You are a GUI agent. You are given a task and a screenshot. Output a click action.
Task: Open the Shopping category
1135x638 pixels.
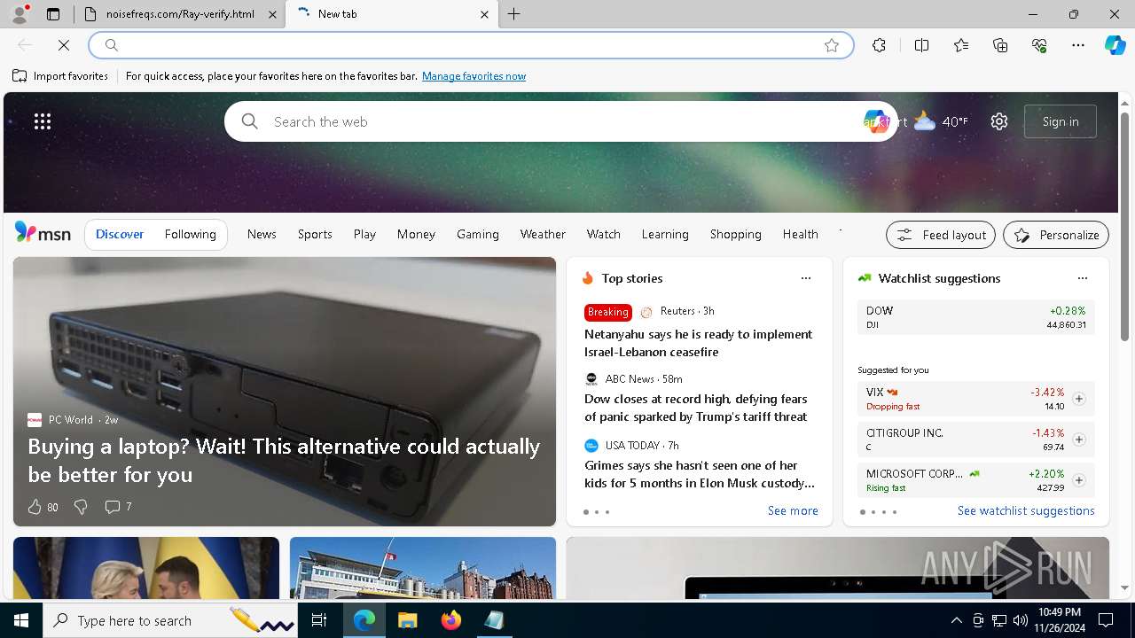[x=735, y=234]
